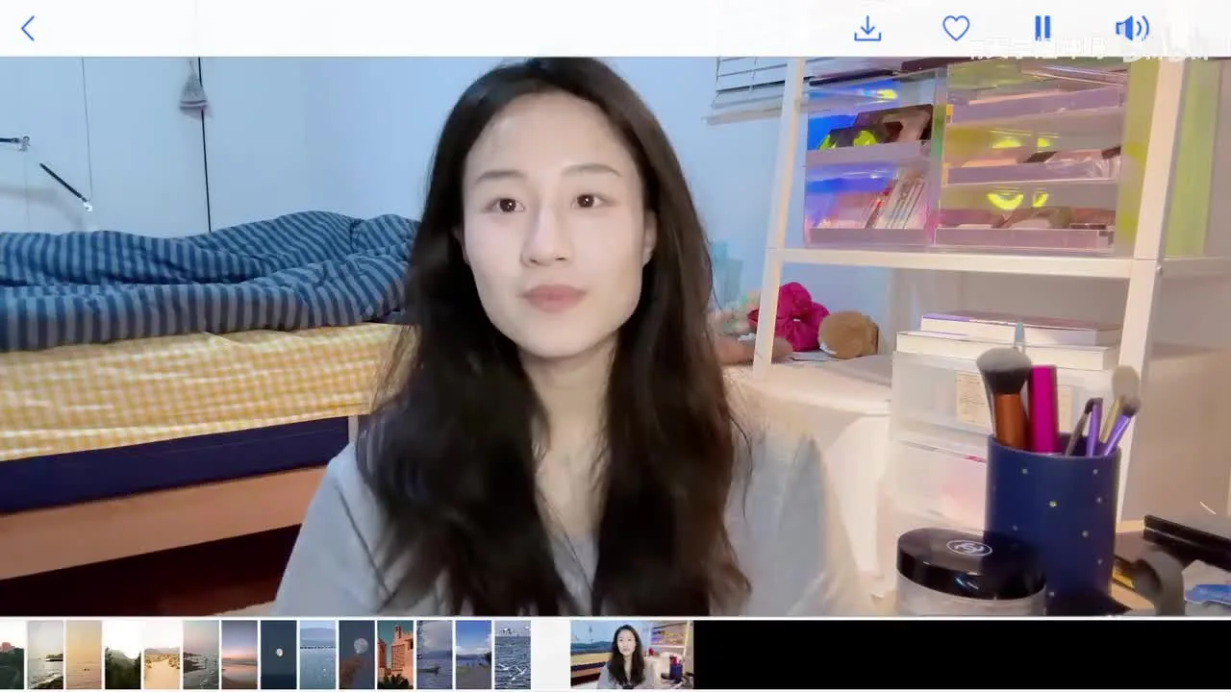Viewport: 1231px width, 692px height.
Task: Select the blank white thumbnail
Action: [x=551, y=655]
